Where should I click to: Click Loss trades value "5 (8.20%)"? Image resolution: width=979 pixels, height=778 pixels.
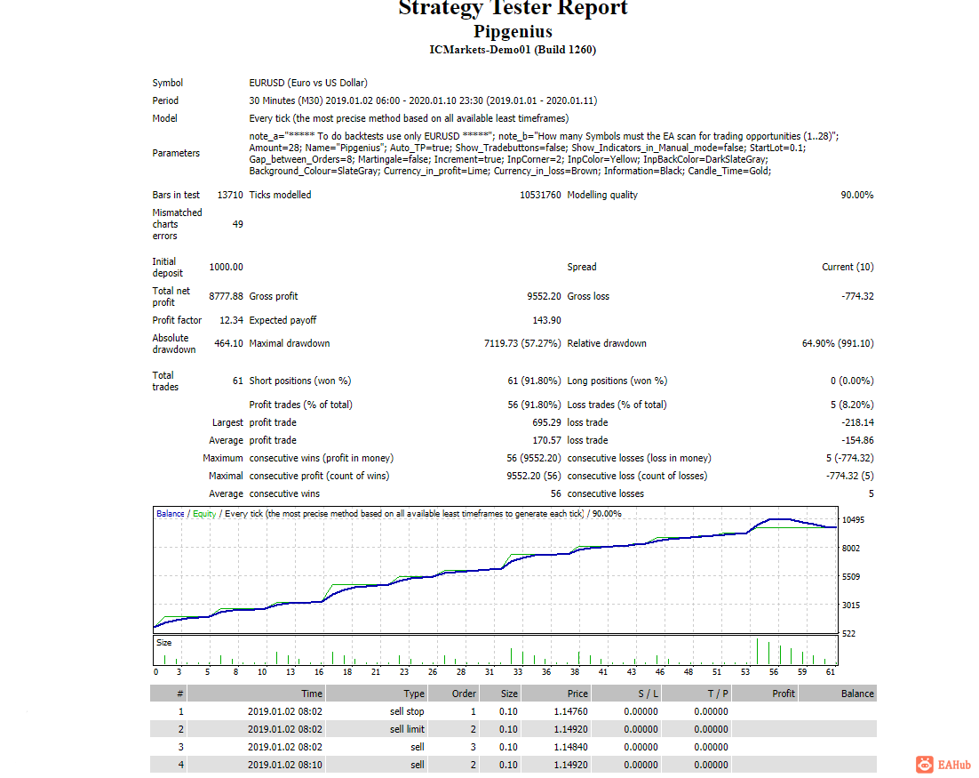click(x=852, y=405)
